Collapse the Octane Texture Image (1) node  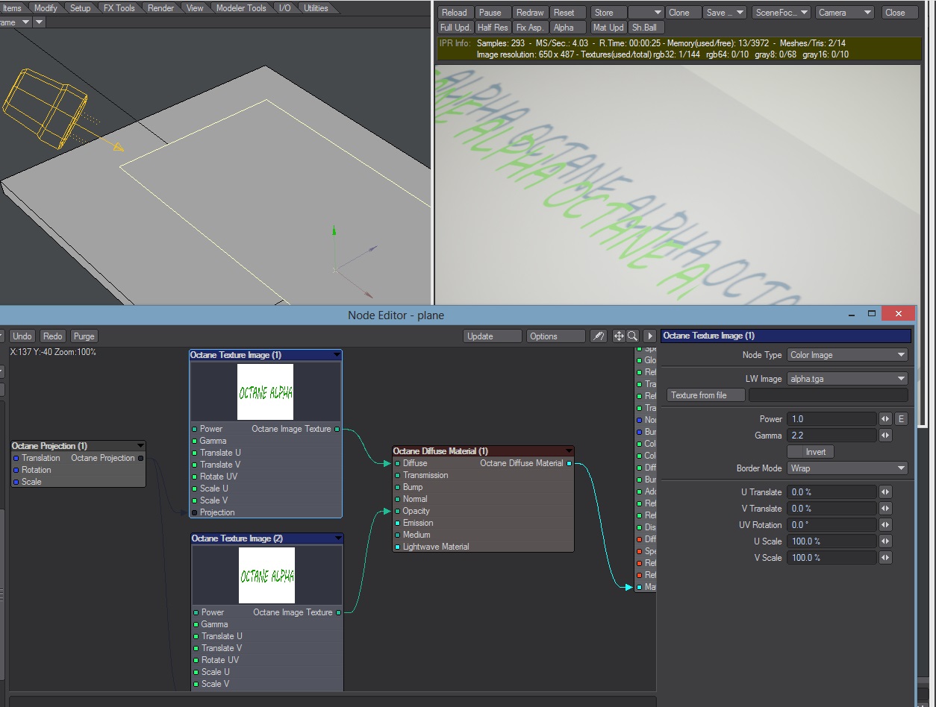coord(337,355)
